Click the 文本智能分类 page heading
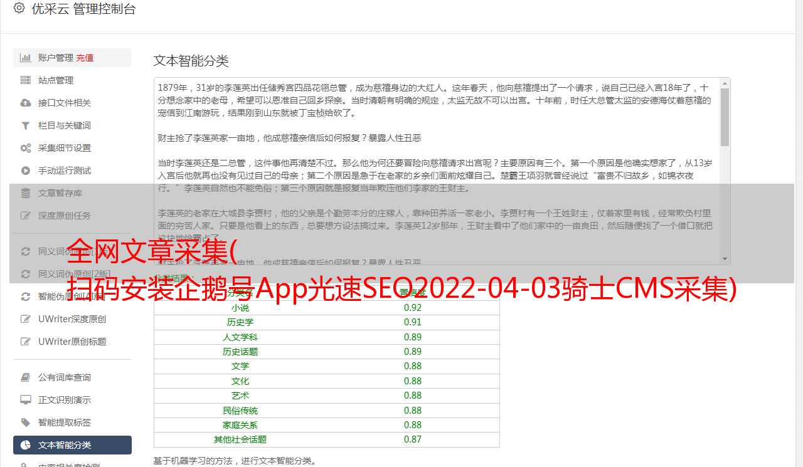This screenshot has width=803, height=467. click(191, 61)
